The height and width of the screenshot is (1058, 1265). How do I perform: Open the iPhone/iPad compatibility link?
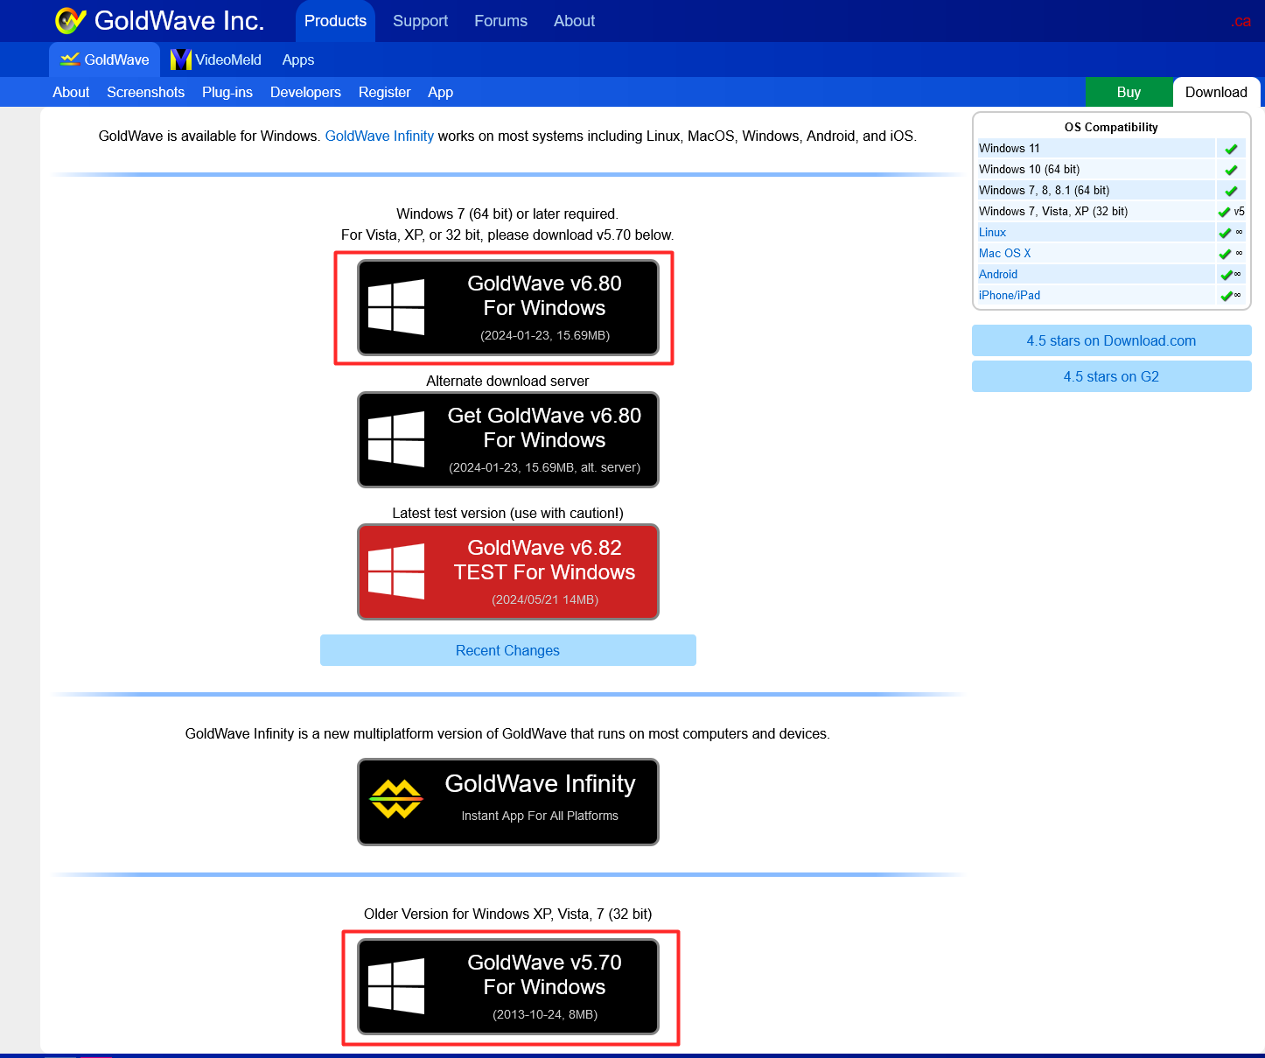[1010, 295]
